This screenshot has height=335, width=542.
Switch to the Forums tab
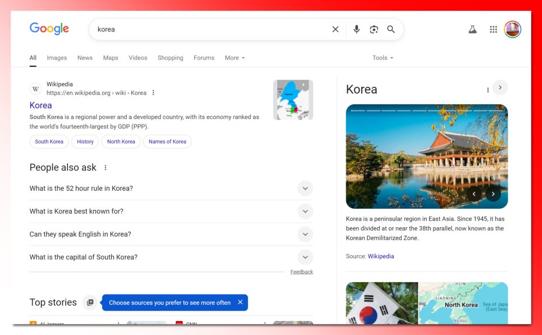click(204, 58)
